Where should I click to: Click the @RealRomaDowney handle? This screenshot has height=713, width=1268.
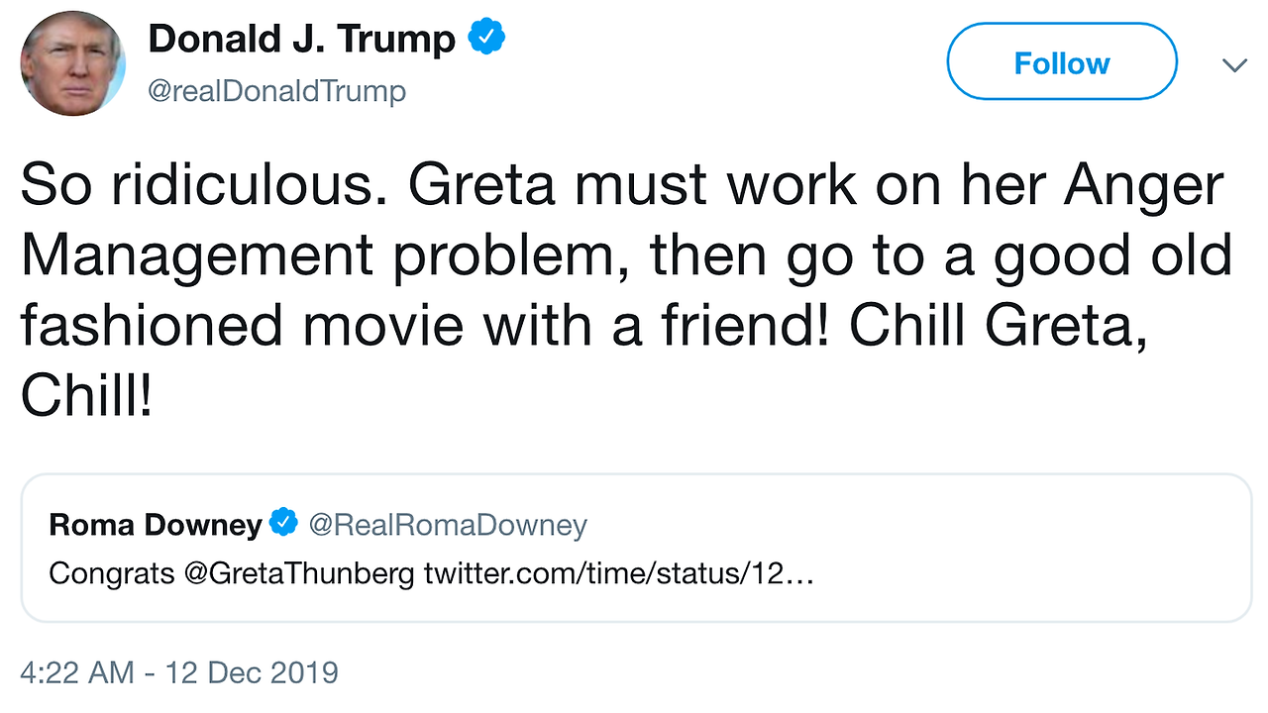click(x=448, y=524)
